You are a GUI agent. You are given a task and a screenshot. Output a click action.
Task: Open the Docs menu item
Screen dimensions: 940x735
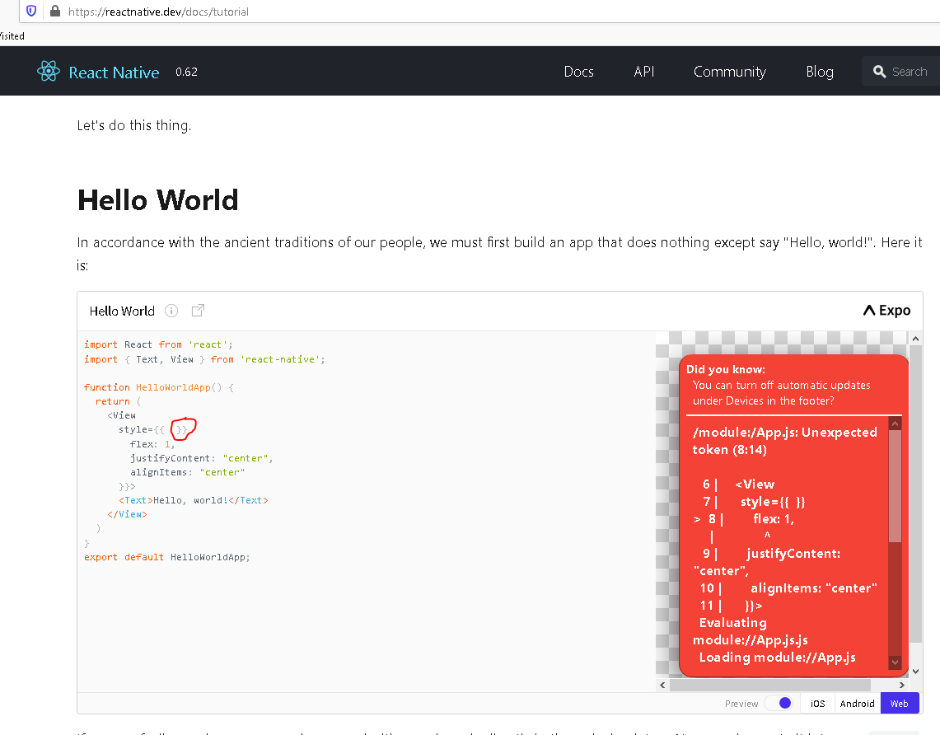tap(578, 72)
